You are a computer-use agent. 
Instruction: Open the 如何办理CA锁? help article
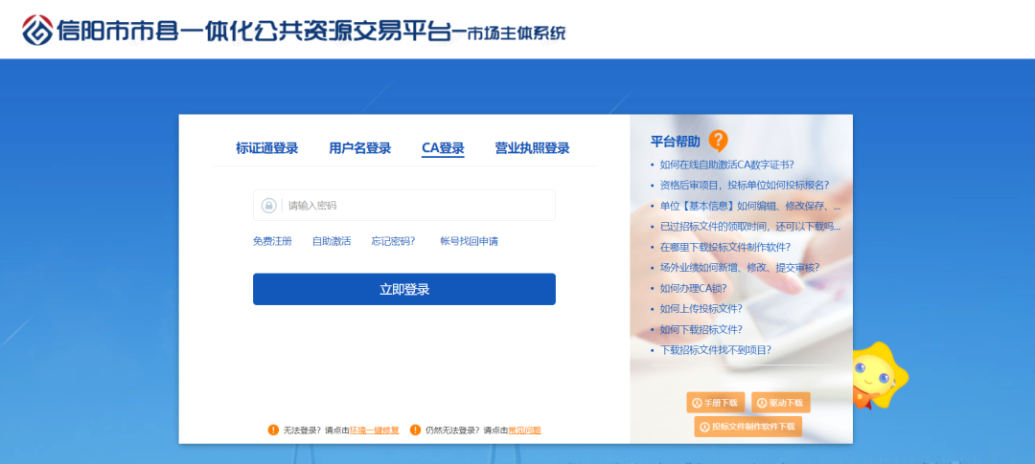693,288
